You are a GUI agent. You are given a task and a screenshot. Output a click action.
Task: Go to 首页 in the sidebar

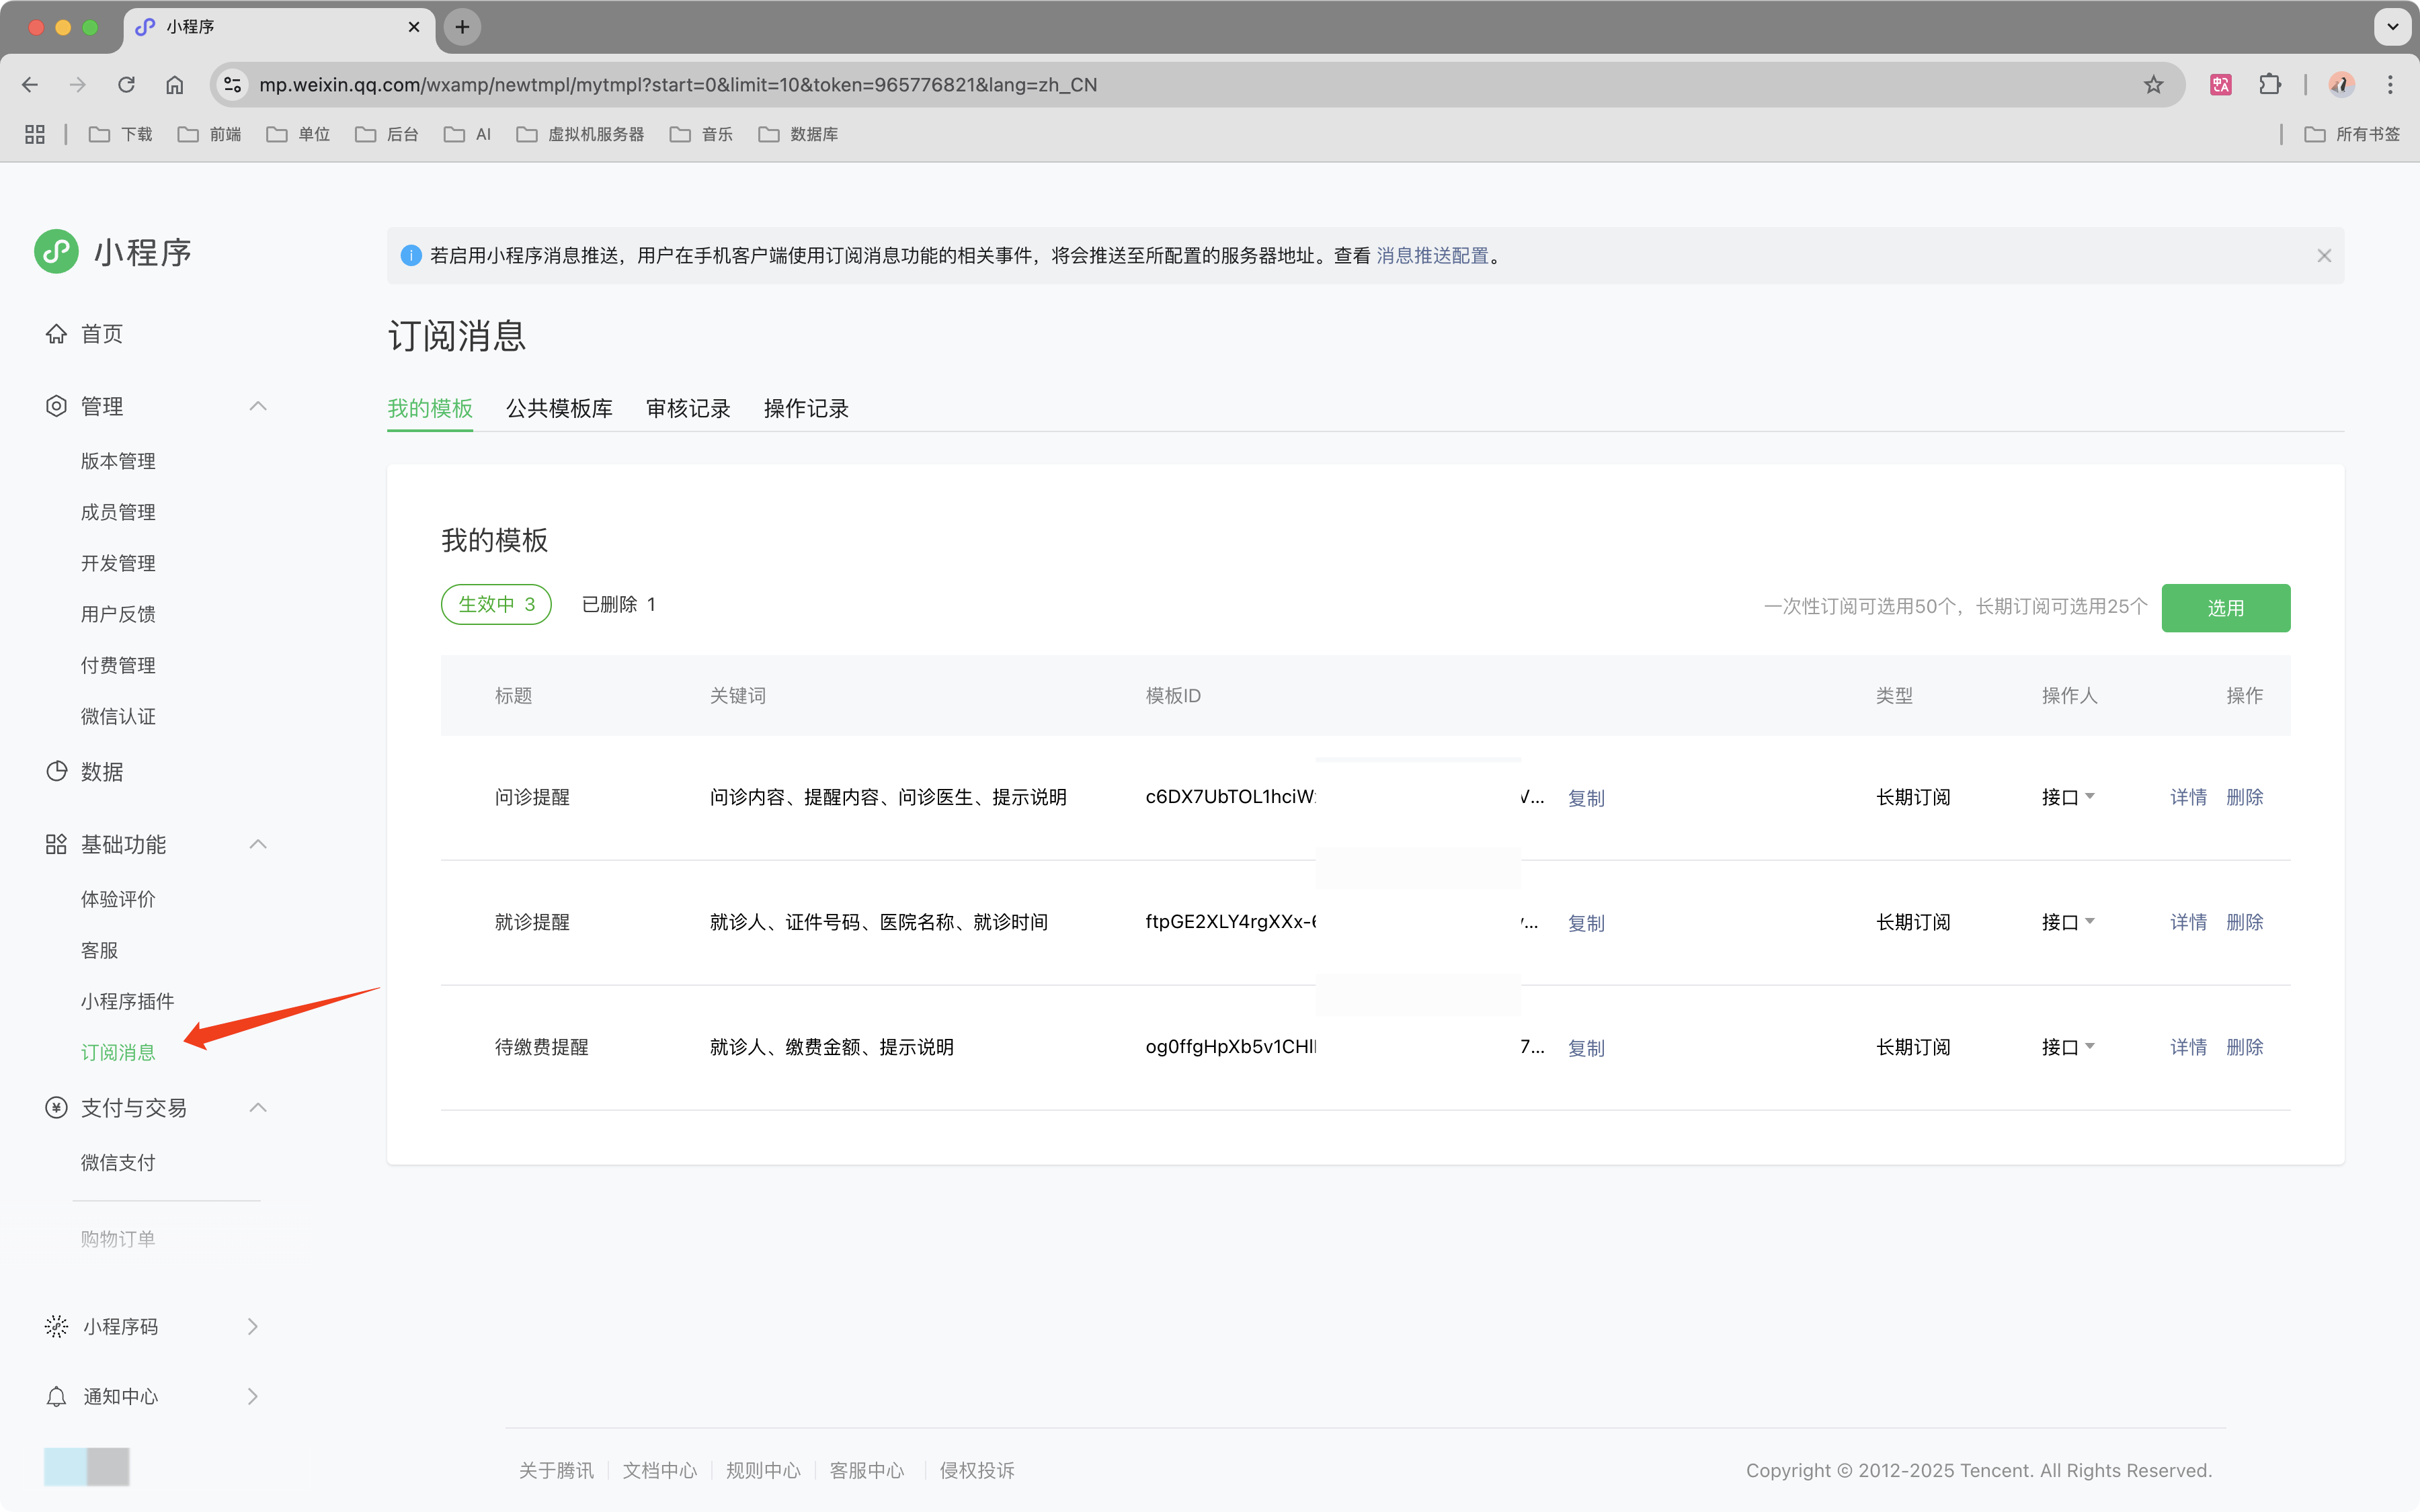coord(85,334)
